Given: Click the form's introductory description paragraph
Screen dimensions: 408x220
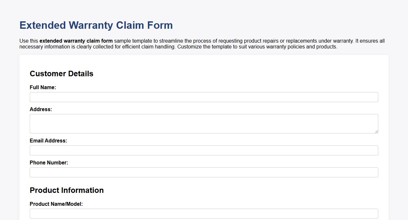Looking at the screenshot, I should point(202,44).
